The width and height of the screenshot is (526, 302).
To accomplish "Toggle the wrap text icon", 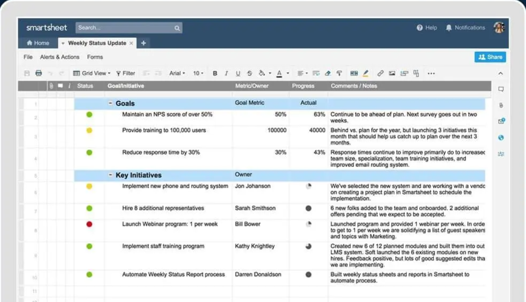I will [316, 73].
